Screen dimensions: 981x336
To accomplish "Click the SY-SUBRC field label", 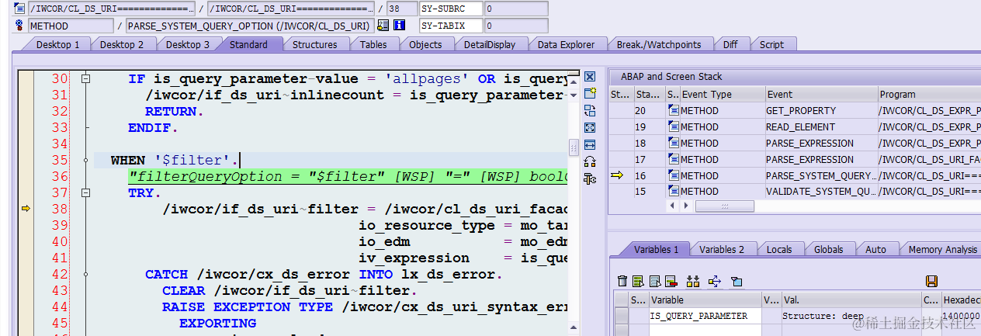I will [450, 9].
